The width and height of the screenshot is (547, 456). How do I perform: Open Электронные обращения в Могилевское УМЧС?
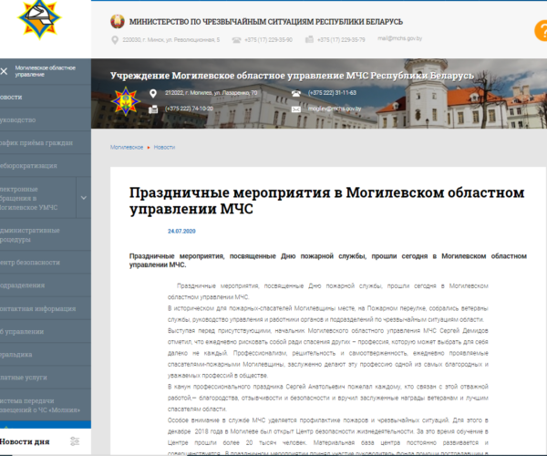tap(37, 198)
